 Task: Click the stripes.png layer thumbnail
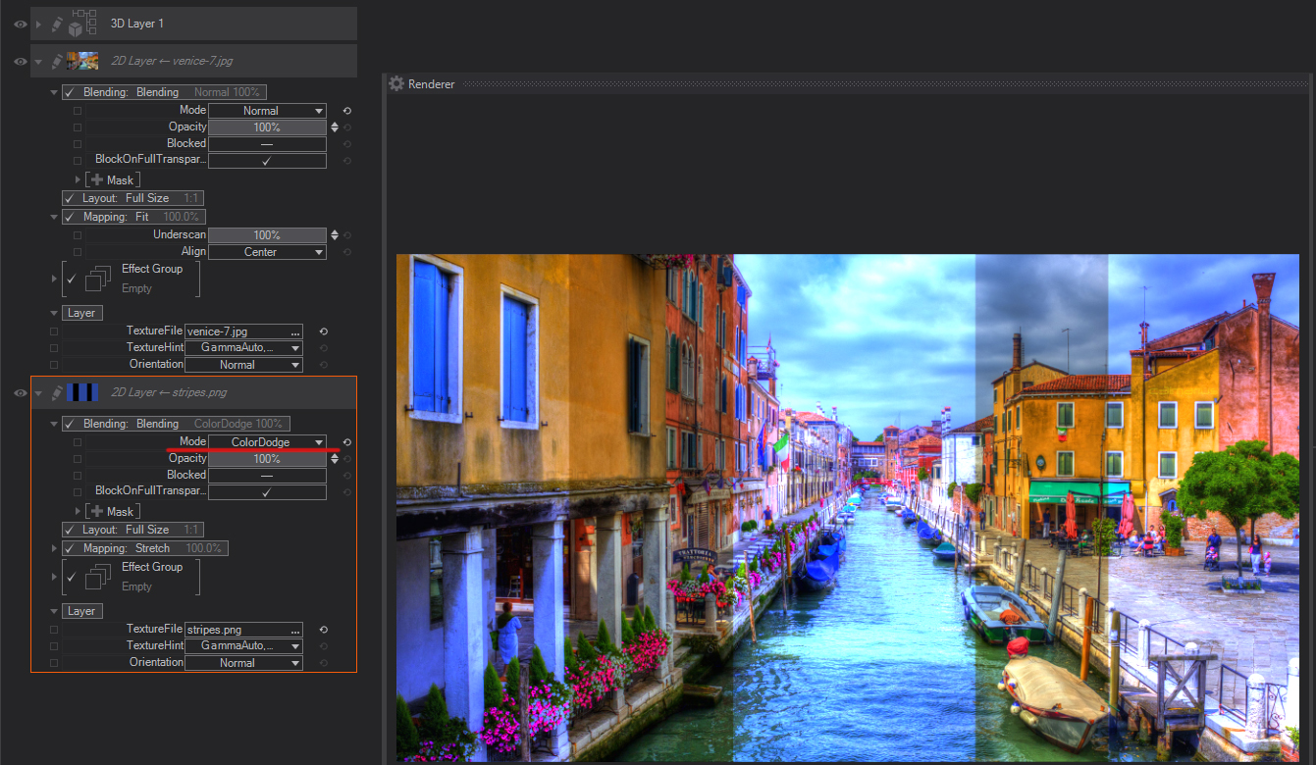[82, 393]
